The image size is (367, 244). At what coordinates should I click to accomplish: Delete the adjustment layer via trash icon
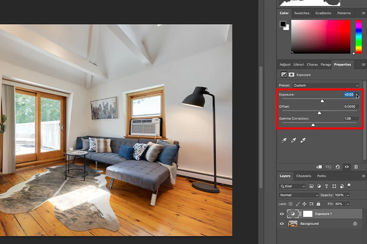356,167
